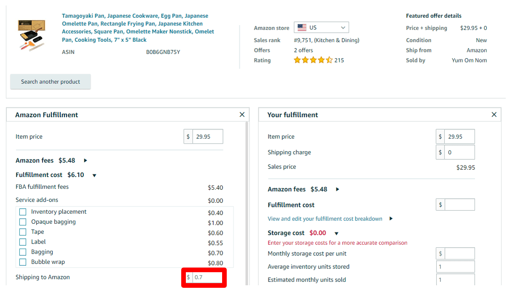Click the Bagging $0.70 price

click(x=215, y=253)
